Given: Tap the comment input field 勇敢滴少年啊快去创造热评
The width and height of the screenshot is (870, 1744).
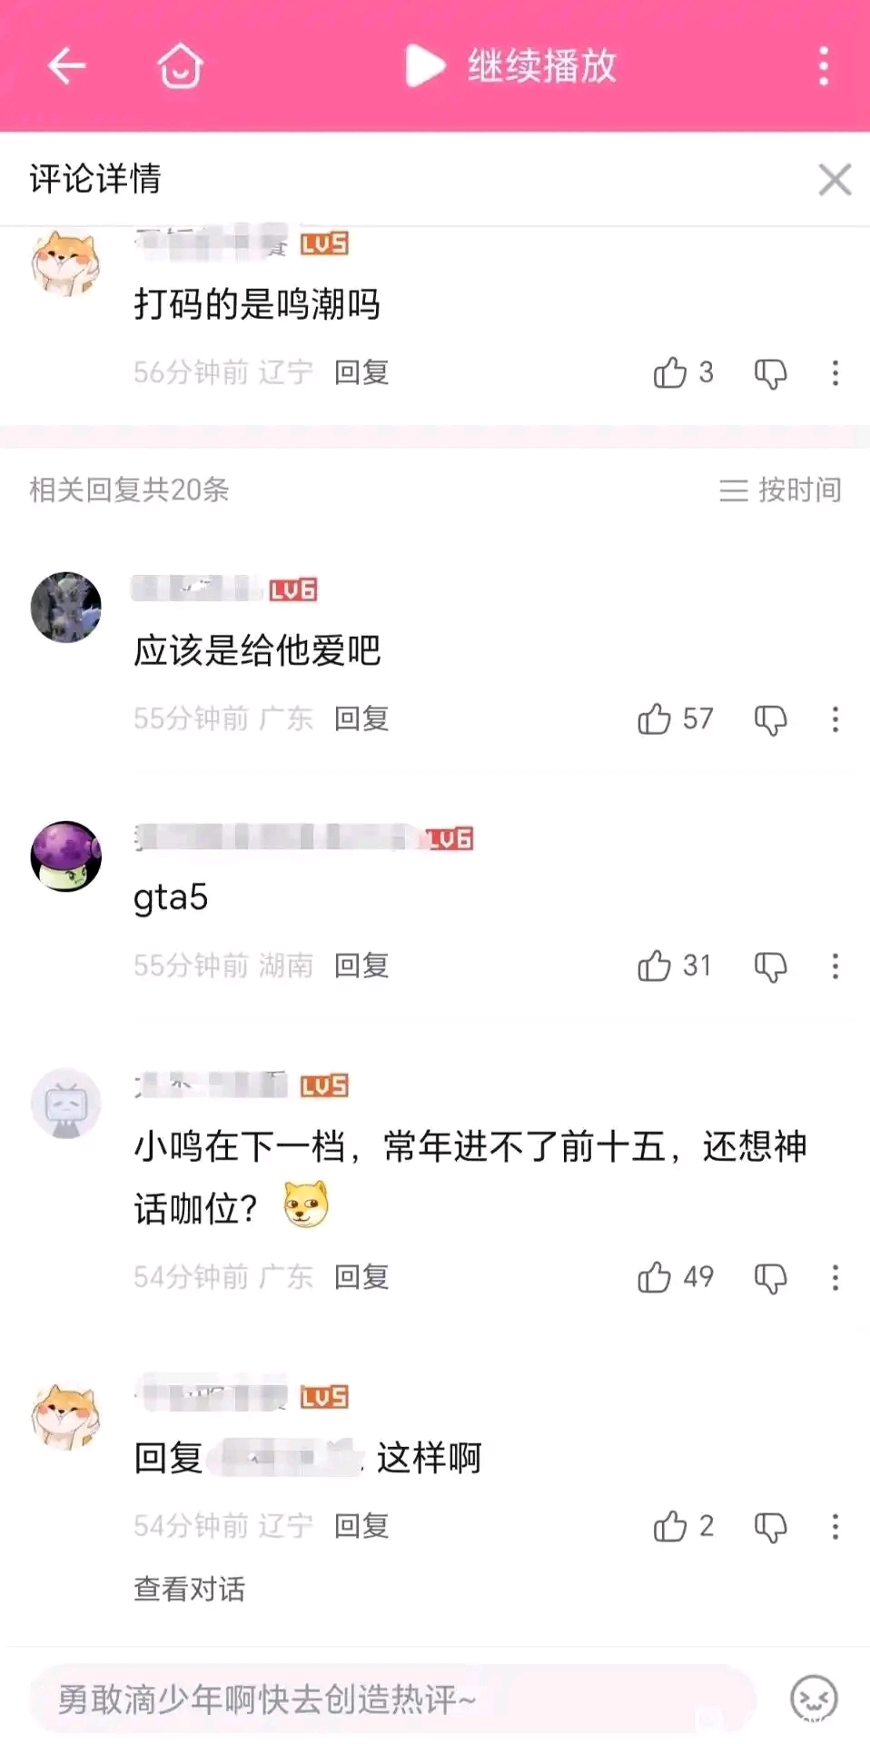Looking at the screenshot, I should coord(392,1699).
